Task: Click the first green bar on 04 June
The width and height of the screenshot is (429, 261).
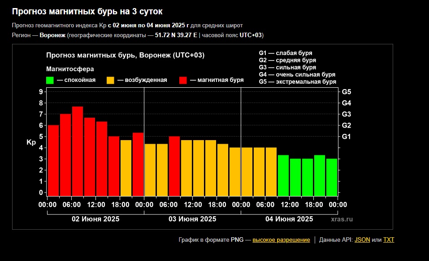Action: coord(283,175)
